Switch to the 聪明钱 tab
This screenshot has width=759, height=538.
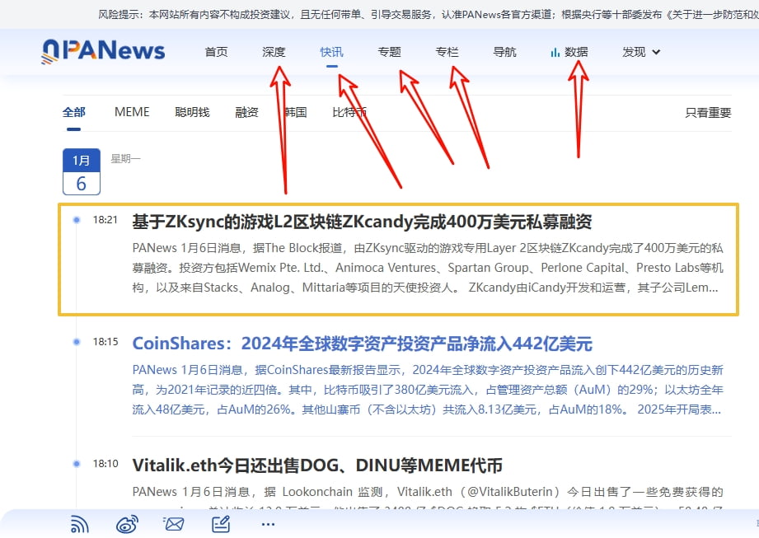point(192,112)
